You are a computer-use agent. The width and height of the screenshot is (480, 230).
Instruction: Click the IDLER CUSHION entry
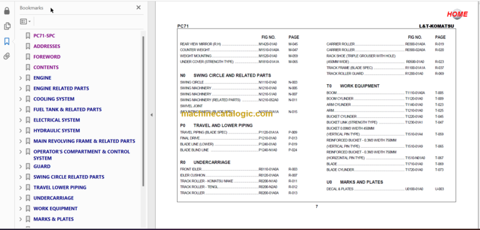tap(239, 175)
